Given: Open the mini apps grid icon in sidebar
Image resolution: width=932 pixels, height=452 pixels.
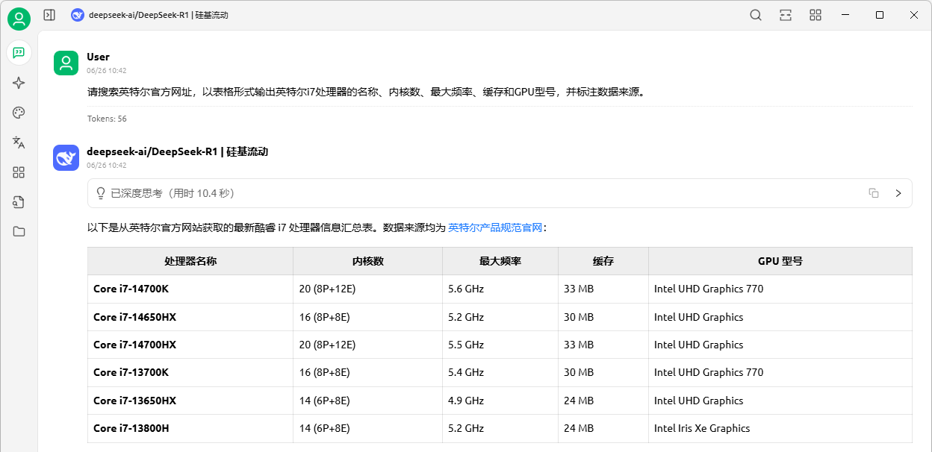Looking at the screenshot, I should point(19,172).
